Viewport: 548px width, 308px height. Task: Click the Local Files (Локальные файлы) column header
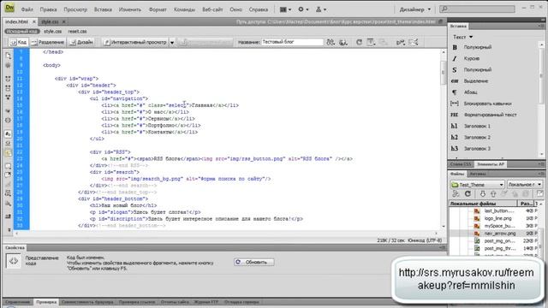pos(483,204)
